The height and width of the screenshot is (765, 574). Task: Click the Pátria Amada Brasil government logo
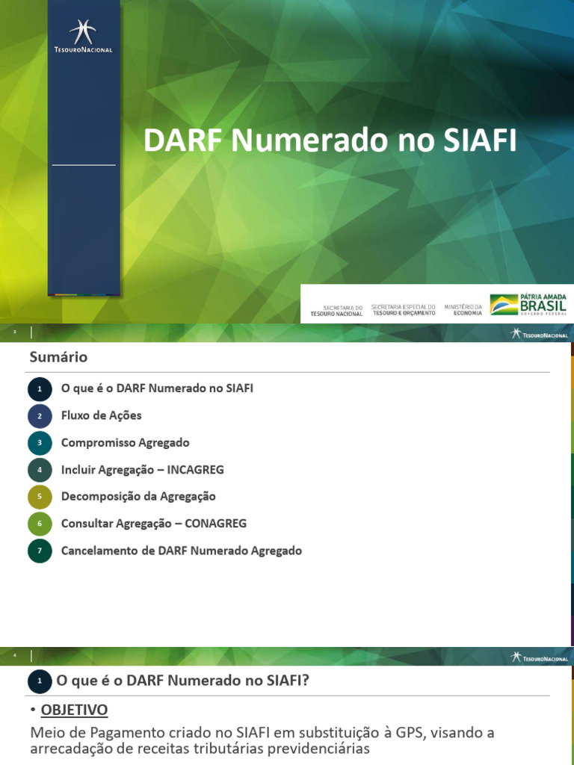pos(528,305)
